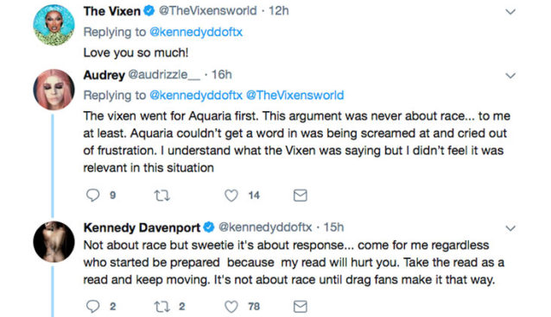
Task: Send Audrey's tweet via envelope icon
Action: (300, 196)
